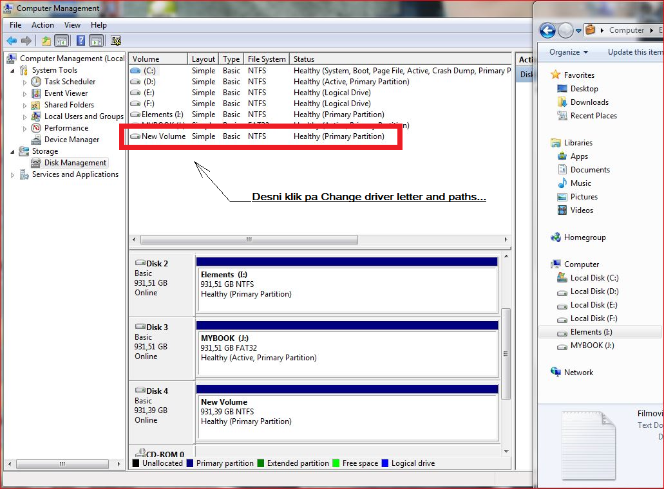Expand the Task Scheduler node arrow
This screenshot has height=489, width=664.
[x=24, y=82]
